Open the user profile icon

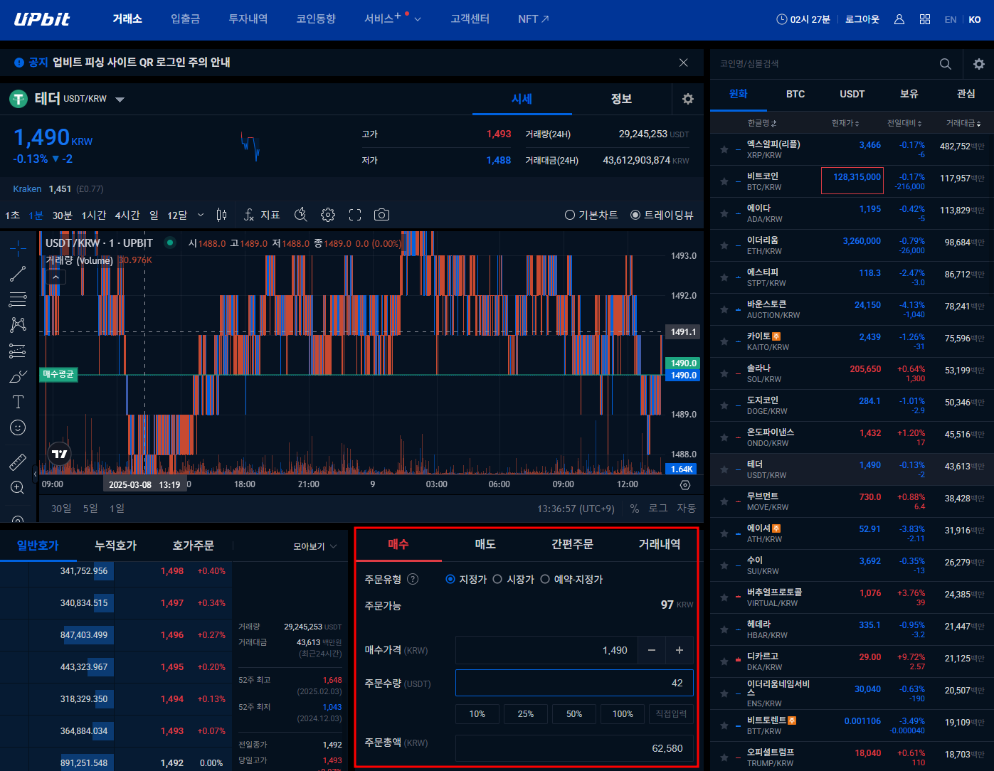coord(899,19)
